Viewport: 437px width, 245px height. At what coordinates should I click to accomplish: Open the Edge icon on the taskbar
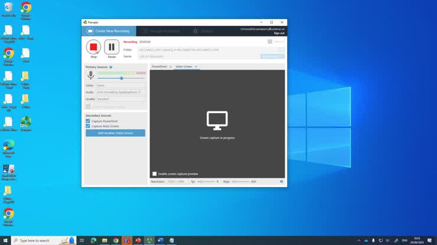point(93,240)
